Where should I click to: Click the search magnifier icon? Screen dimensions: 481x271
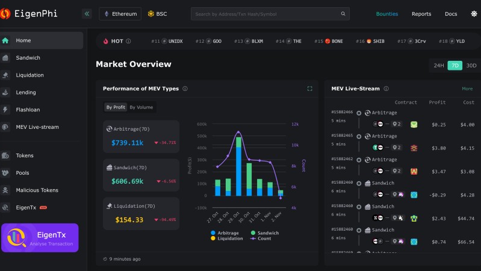[343, 14]
